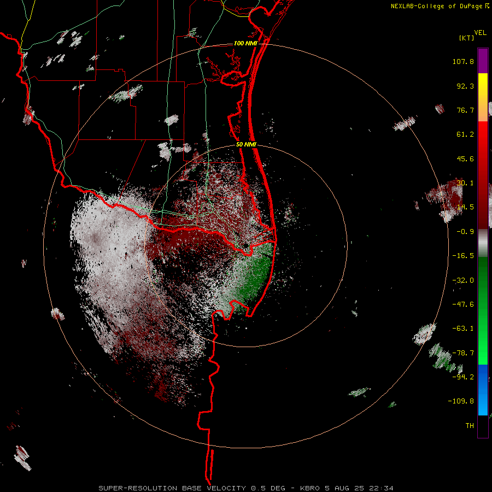Click the TH label on the legend
The image size is (492, 492).
470,426
